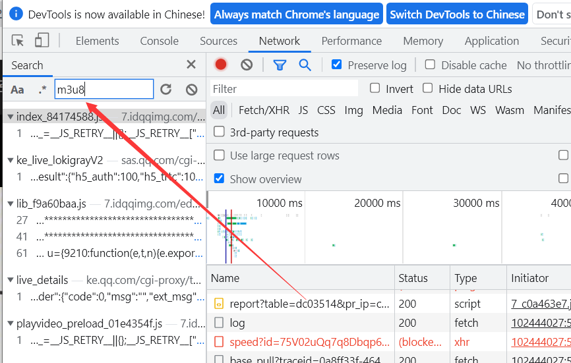Filter requests by CSS type
Viewport: 571px width, 363px height.
326,110
